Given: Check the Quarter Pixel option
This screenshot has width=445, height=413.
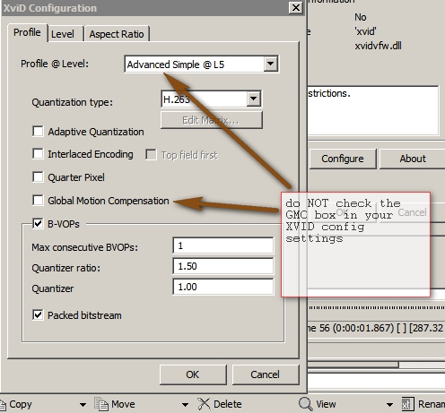Looking at the screenshot, I should 38,176.
